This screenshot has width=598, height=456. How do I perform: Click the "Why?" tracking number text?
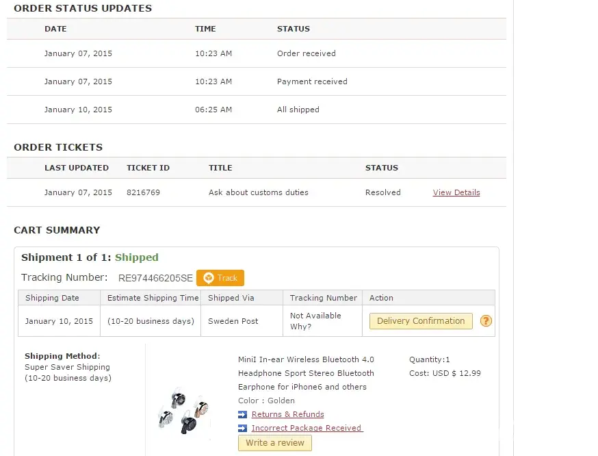(x=300, y=327)
